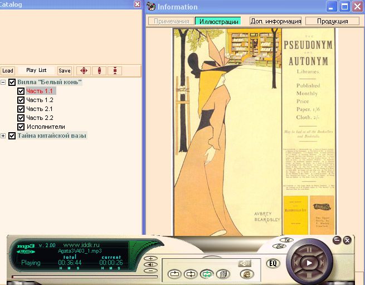
Task: Click the volume minus button on the player
Action: tap(150, 270)
